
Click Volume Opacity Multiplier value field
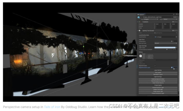click(175, 50)
